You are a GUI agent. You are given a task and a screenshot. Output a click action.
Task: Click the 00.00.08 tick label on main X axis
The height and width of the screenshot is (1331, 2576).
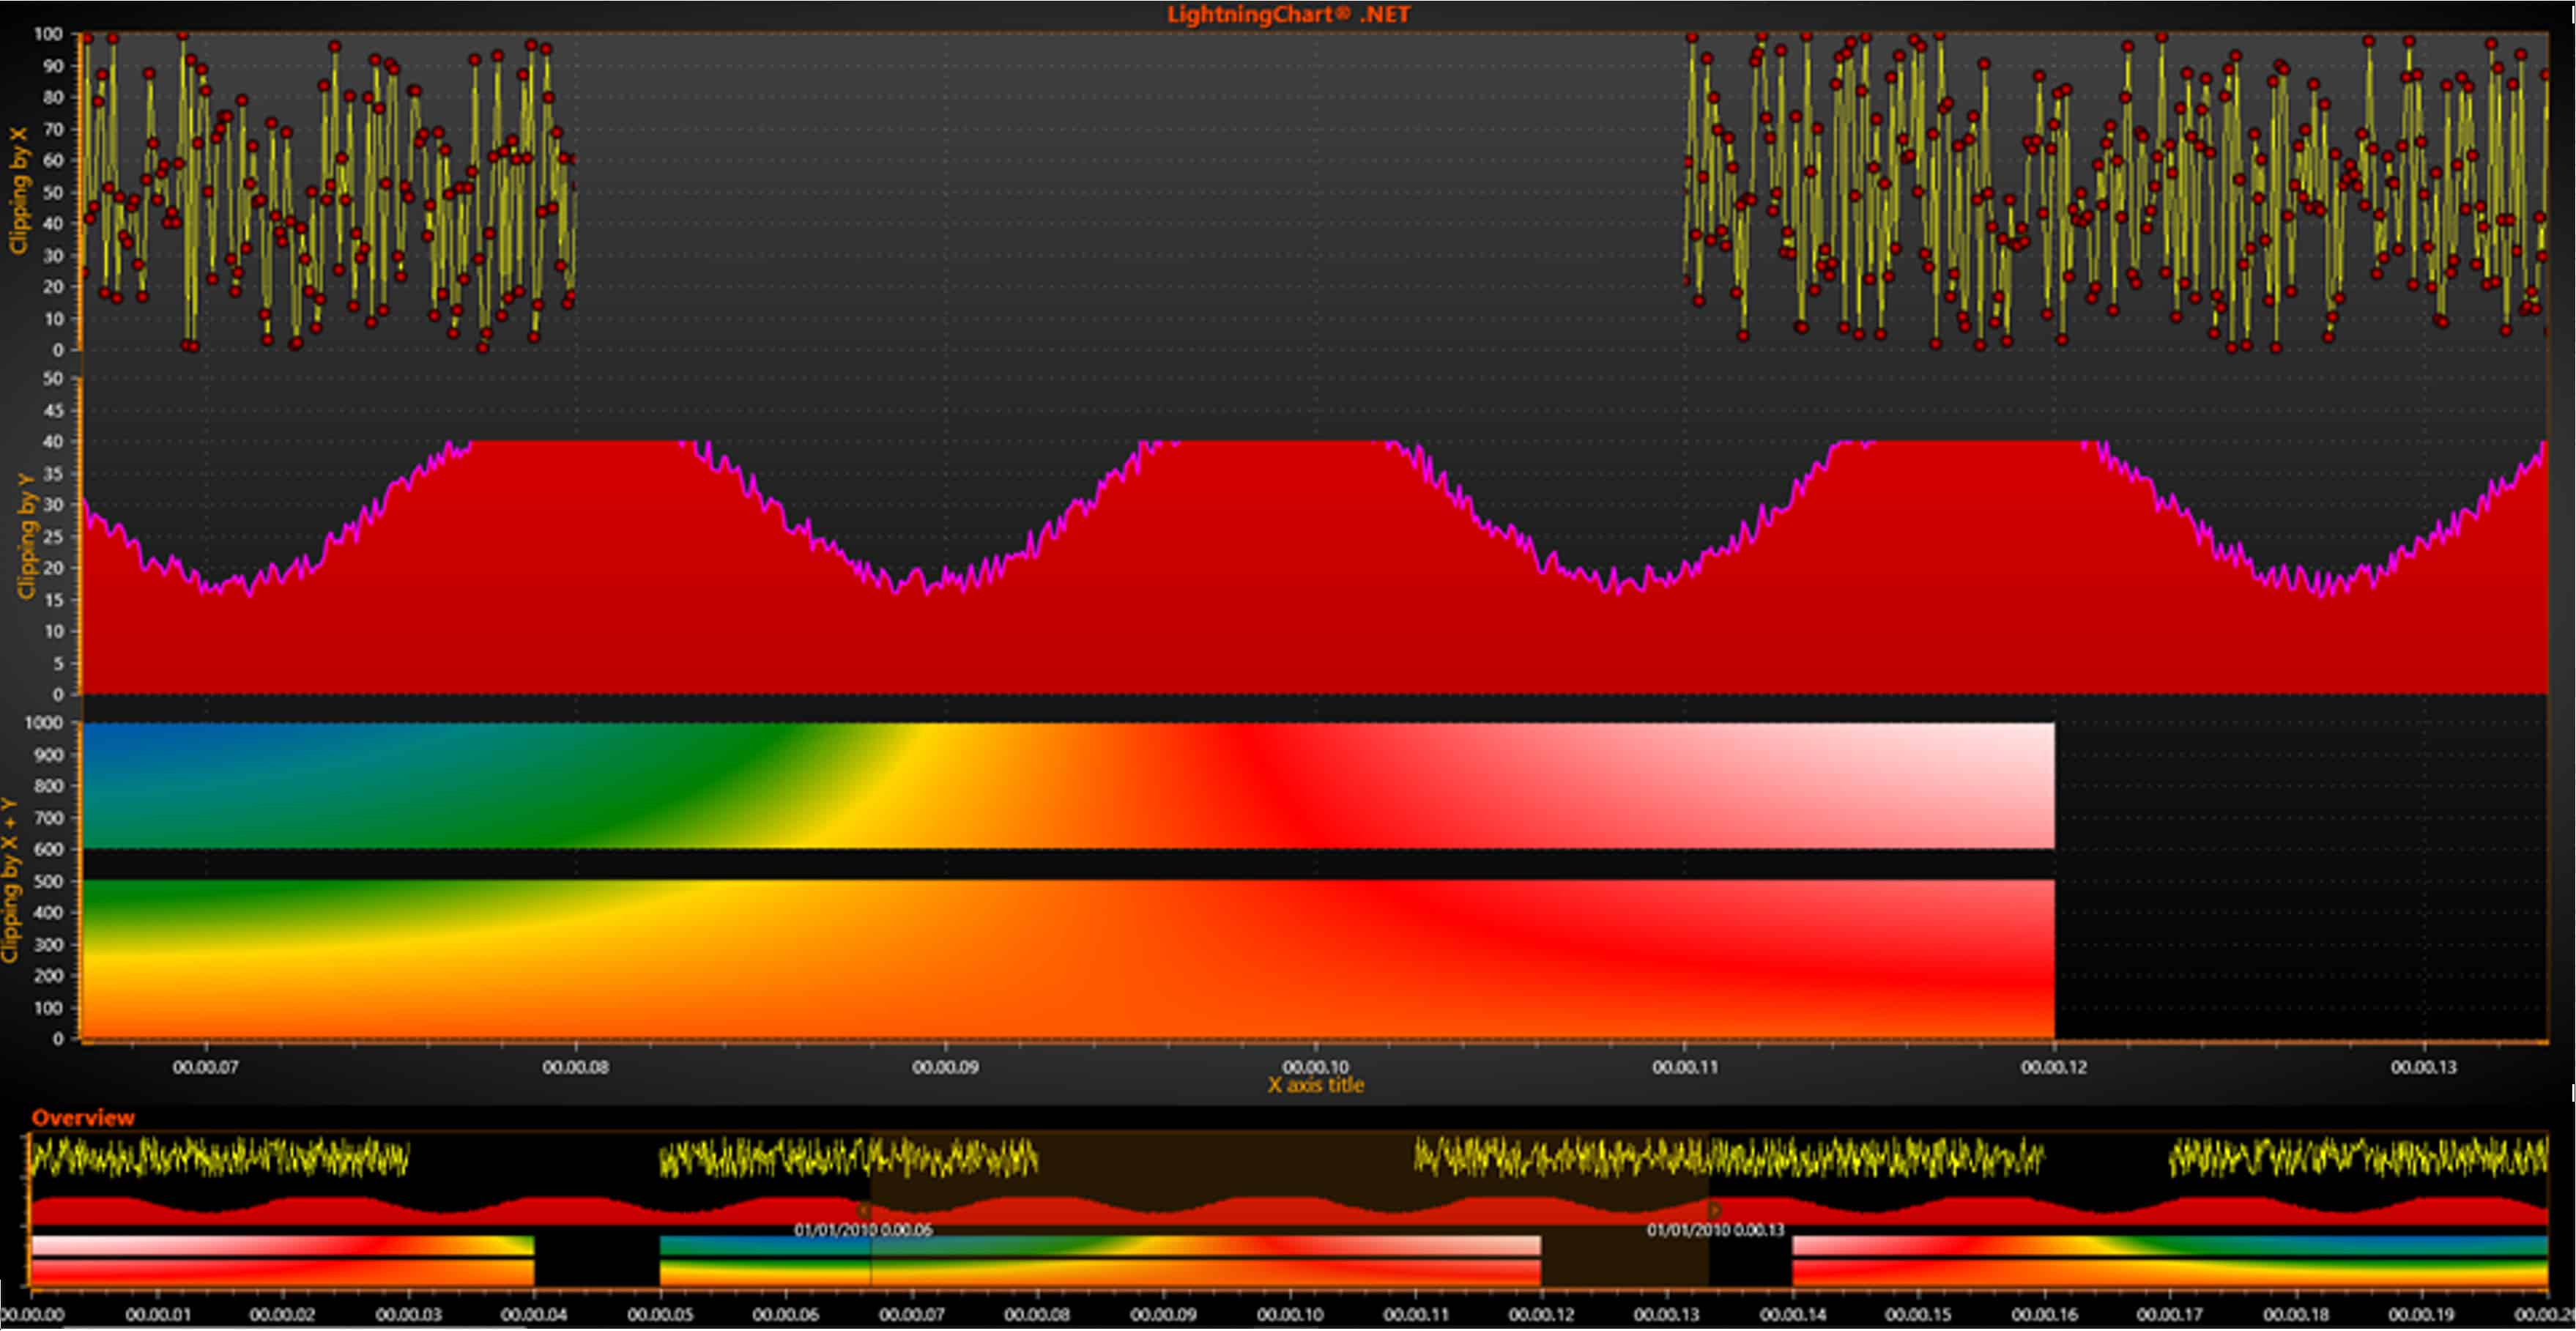[x=576, y=1067]
